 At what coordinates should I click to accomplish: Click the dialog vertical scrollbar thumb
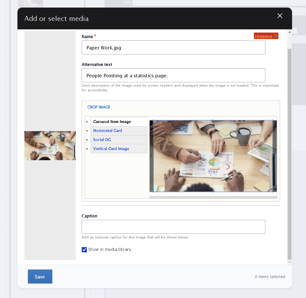(x=290, y=154)
